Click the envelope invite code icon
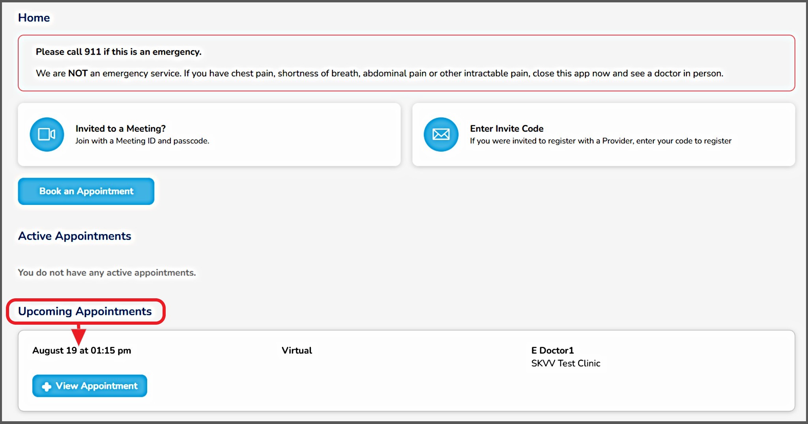Viewport: 808px width, 424px height. (x=441, y=134)
